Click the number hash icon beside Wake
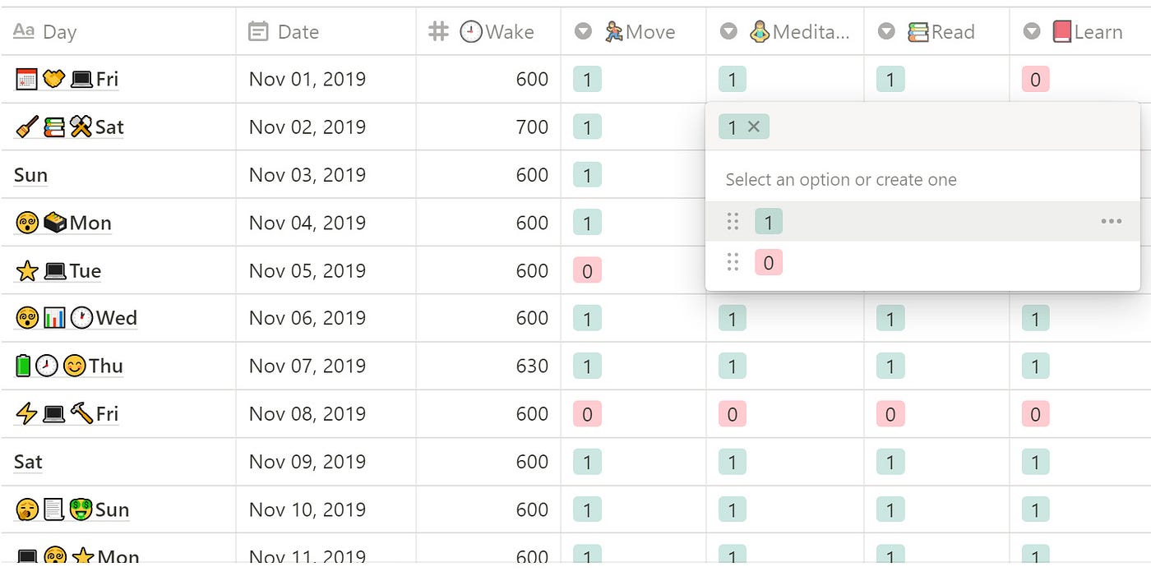 pos(439,31)
